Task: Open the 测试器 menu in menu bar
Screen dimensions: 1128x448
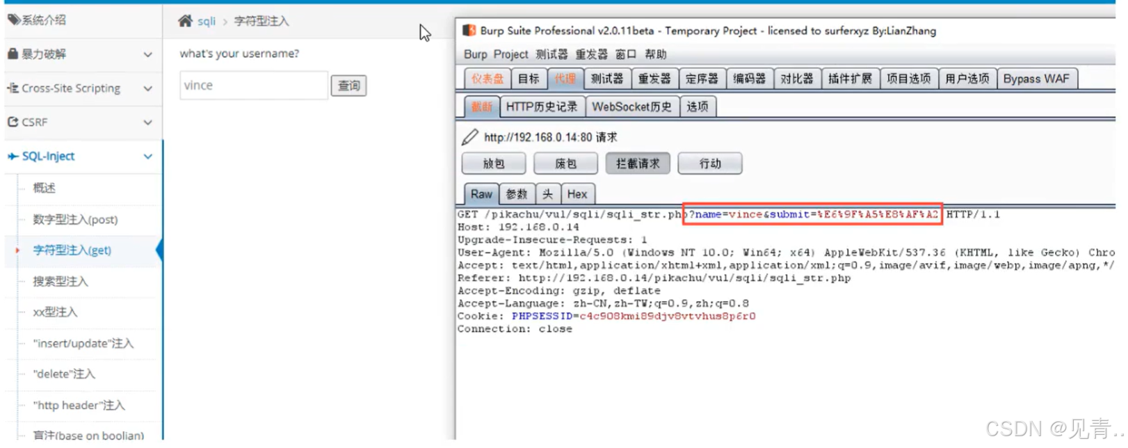Action: (551, 54)
